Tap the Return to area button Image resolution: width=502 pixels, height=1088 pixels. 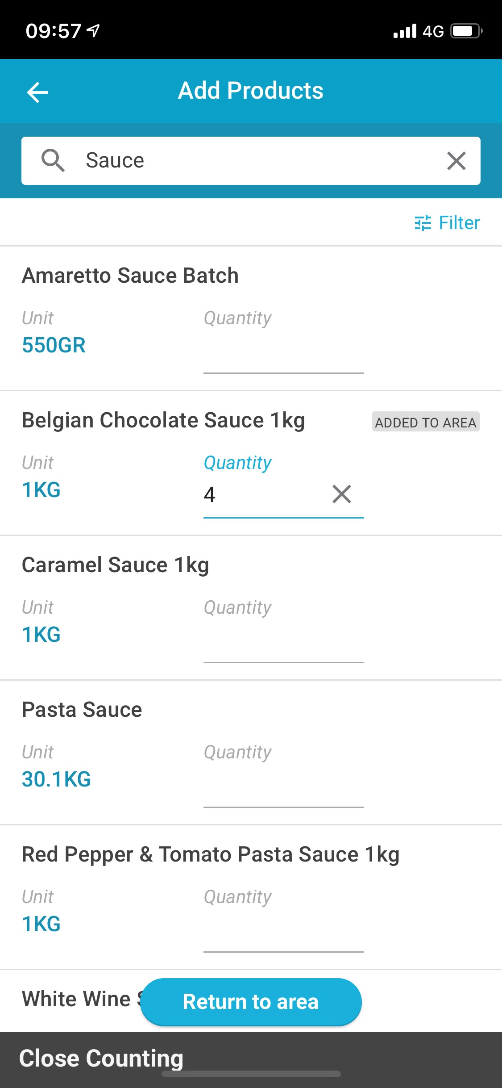251,1002
